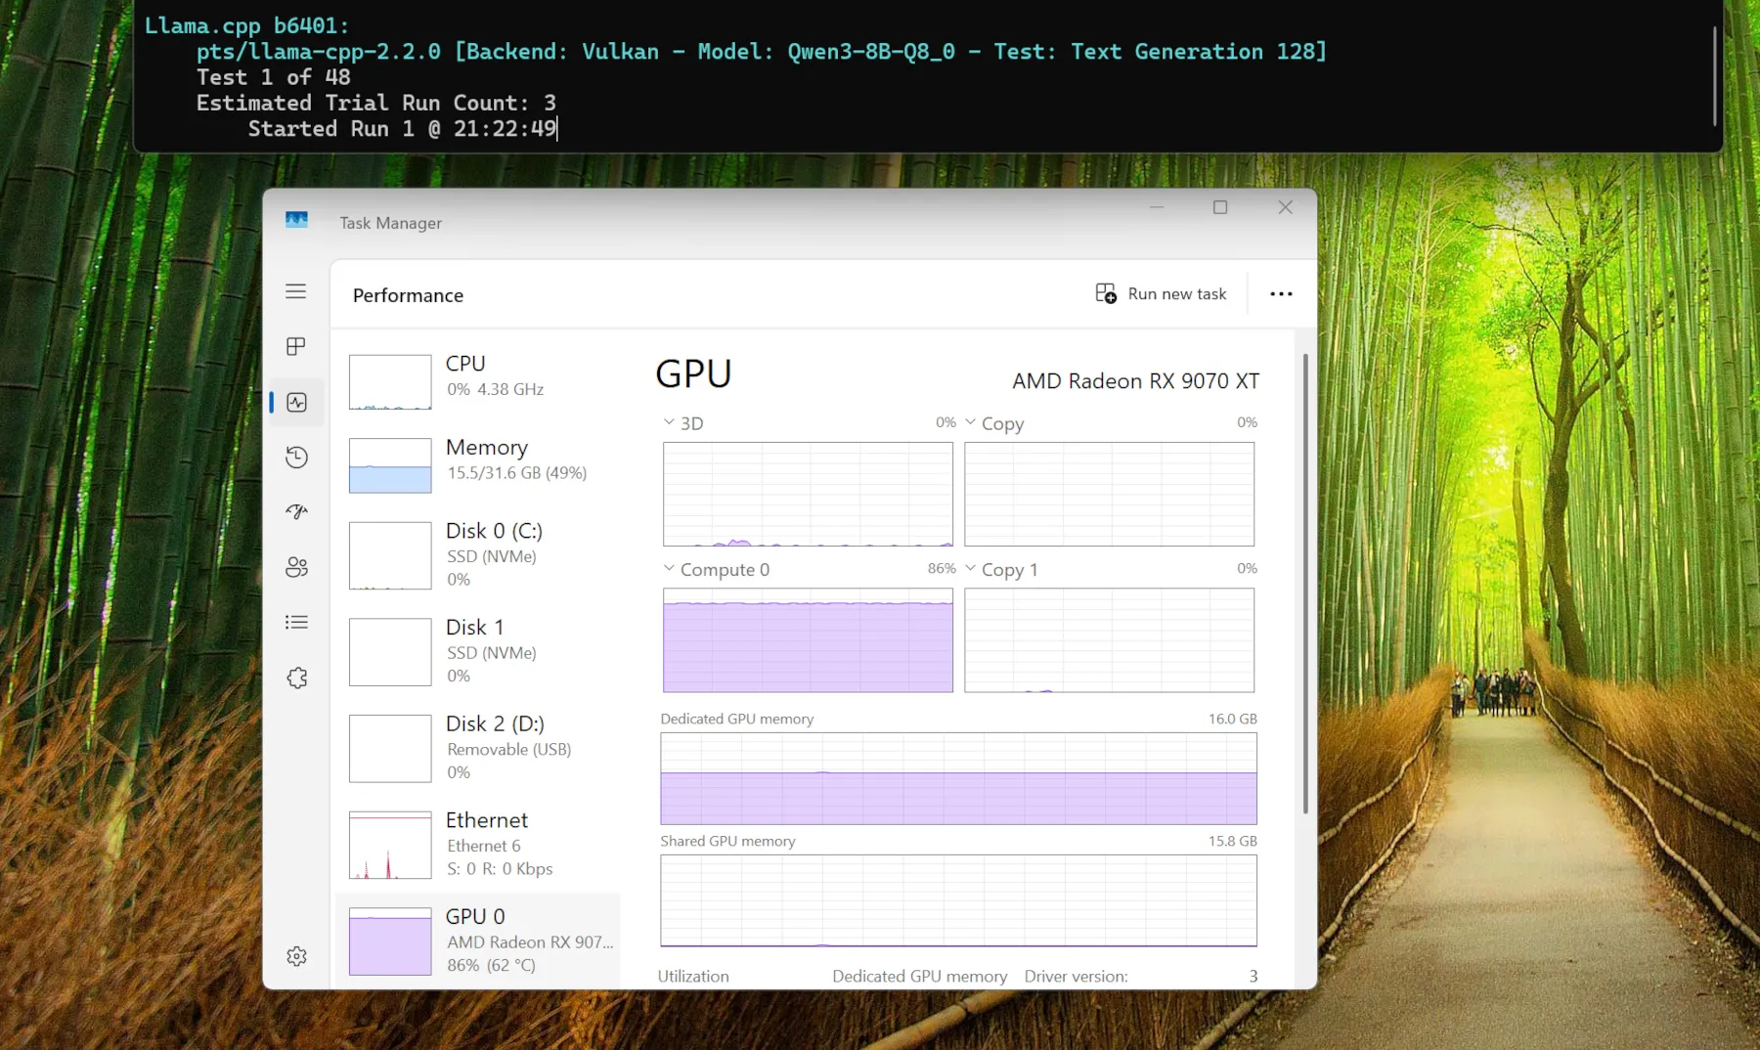Open the Copy engine graph dropdown

970,422
